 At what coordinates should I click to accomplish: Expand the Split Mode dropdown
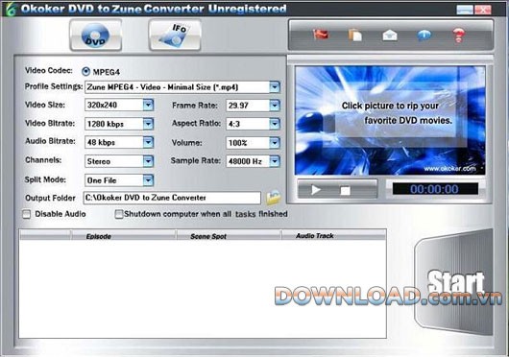(x=148, y=180)
